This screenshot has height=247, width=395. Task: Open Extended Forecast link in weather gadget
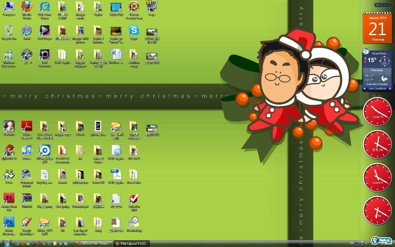(377, 84)
